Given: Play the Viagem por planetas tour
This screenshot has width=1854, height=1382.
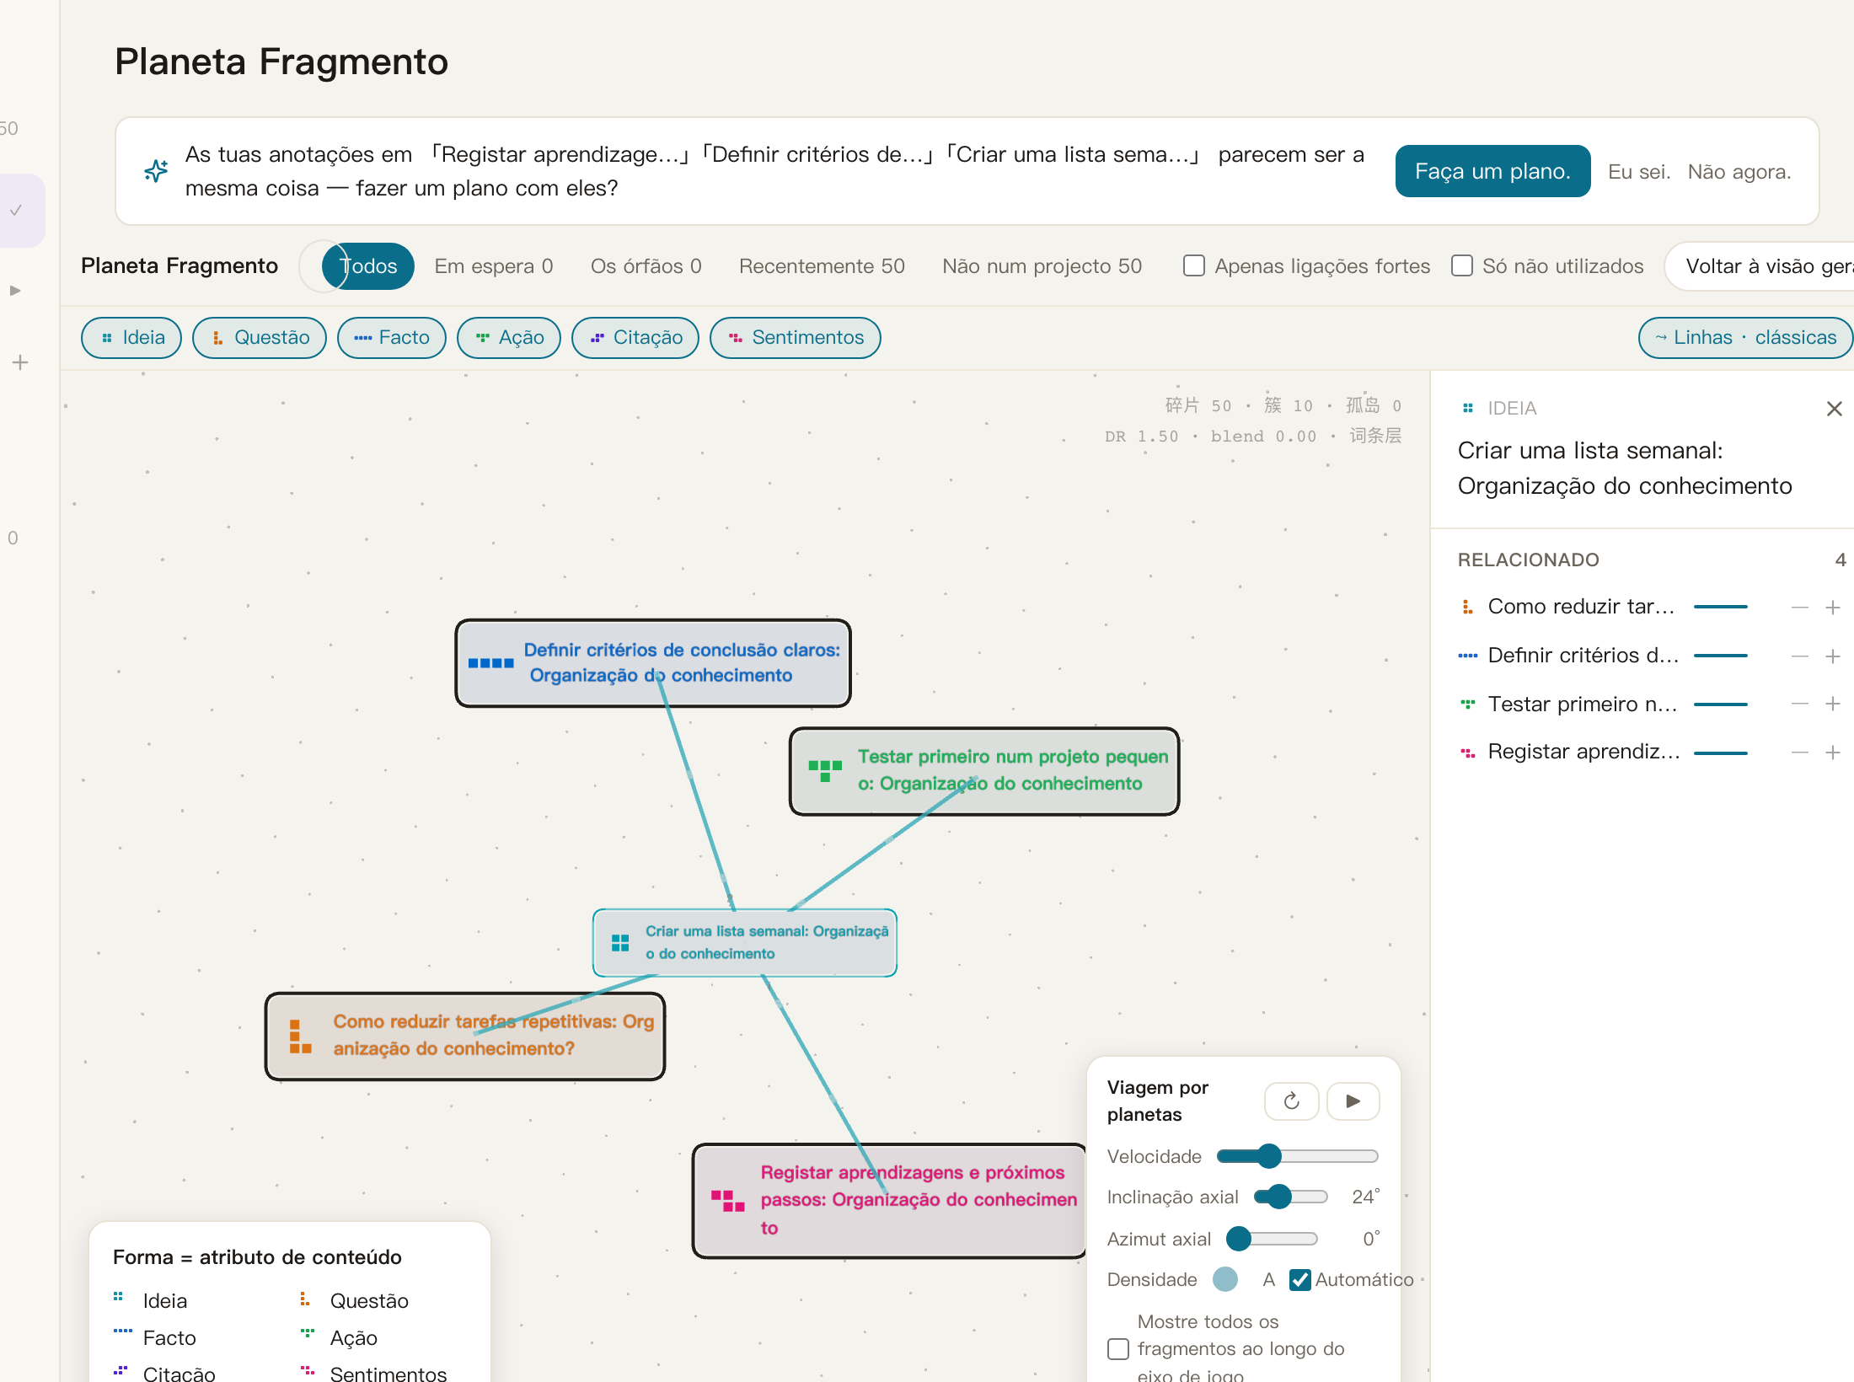Looking at the screenshot, I should pos(1353,1101).
